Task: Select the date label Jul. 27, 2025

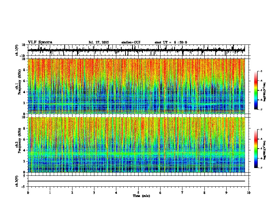Action: pyautogui.click(x=99, y=42)
